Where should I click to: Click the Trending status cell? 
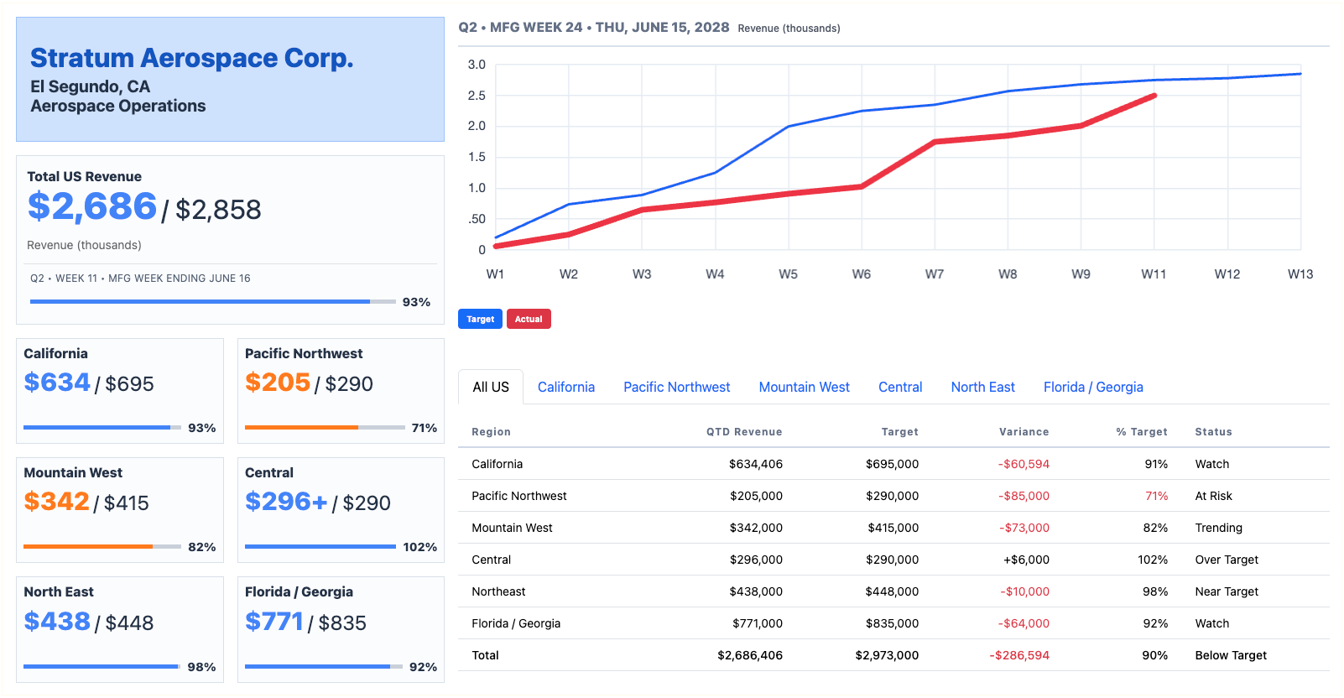1219,528
